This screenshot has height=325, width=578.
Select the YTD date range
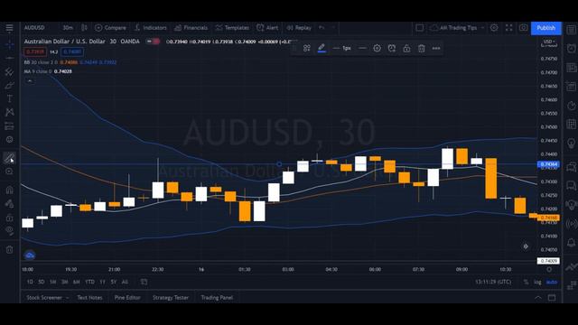coord(89,282)
